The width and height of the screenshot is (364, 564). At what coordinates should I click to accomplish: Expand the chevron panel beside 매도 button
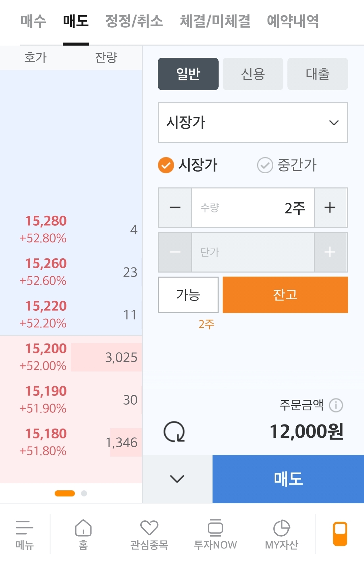177,479
